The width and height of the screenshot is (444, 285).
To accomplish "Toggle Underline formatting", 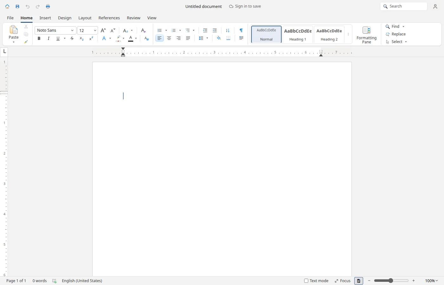I will (58, 38).
